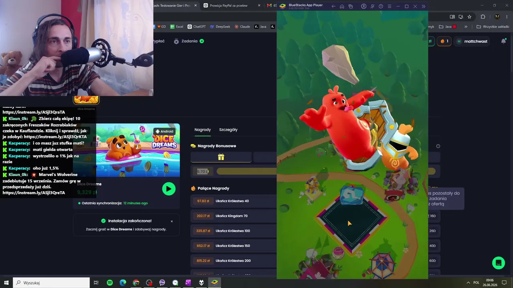513x288 pixels.
Task: Click the 97.83 zł reward amount
Action: [x=203, y=201]
